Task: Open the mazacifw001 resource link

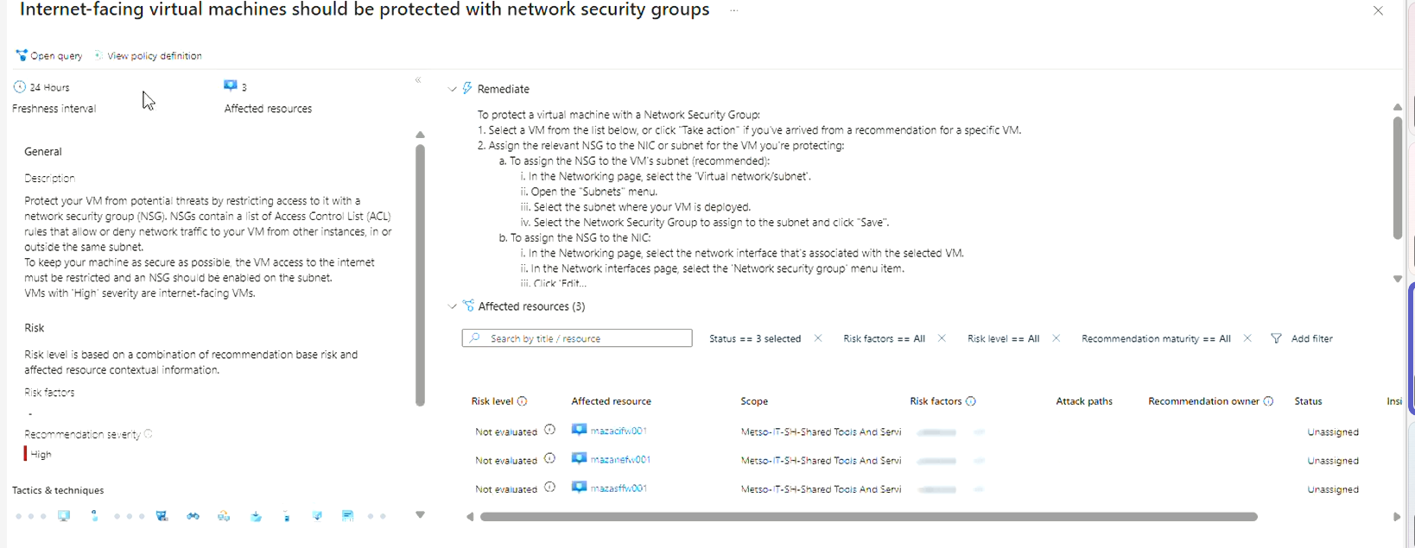Action: pos(619,431)
